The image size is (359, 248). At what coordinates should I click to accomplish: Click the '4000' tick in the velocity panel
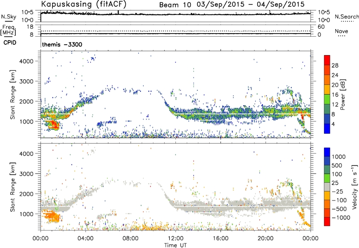(26, 154)
